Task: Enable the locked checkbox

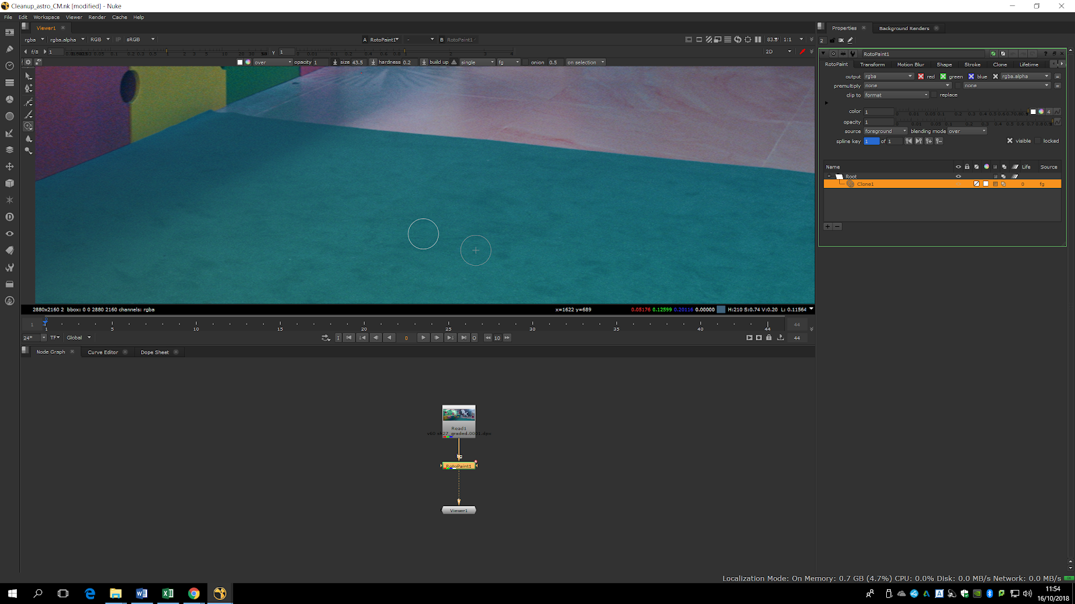Action: [1038, 141]
